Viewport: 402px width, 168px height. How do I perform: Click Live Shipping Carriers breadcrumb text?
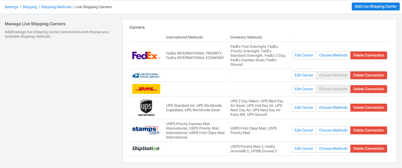(x=93, y=7)
